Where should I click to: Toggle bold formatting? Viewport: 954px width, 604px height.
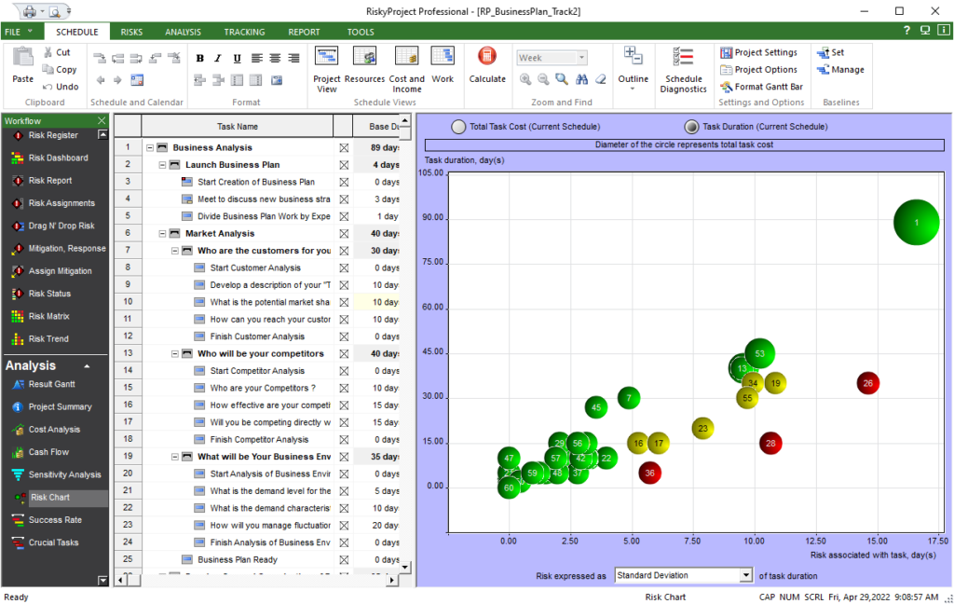[x=199, y=57]
